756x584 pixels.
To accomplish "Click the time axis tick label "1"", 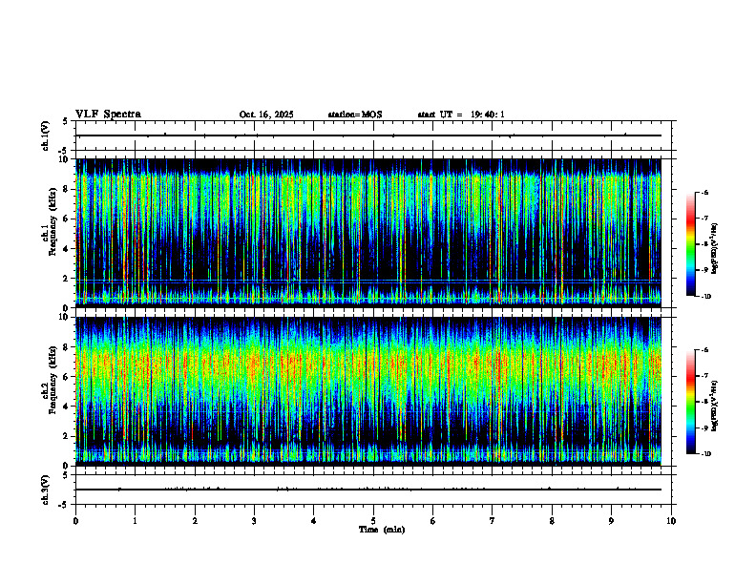I will pyautogui.click(x=135, y=521).
